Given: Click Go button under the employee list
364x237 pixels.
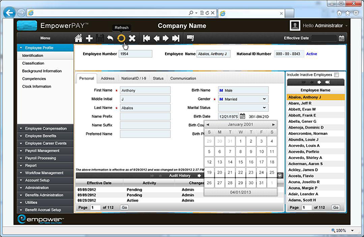Looking at the screenshot, I should pyautogui.click(x=336, y=208).
